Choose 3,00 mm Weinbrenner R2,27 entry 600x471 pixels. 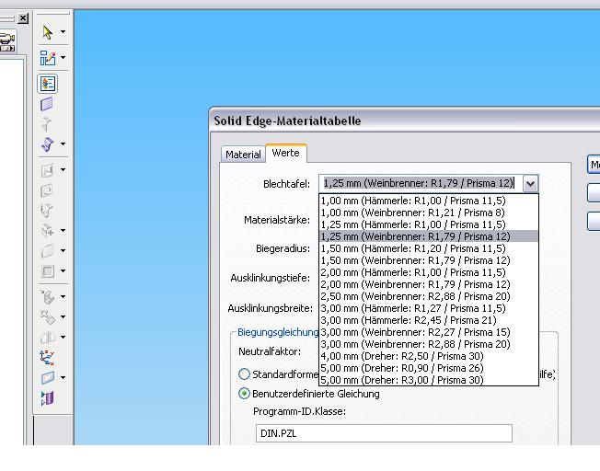coord(429,332)
